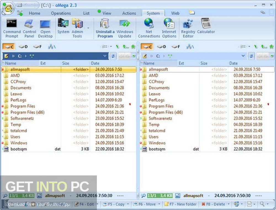Open the Actions ribbon tab
This screenshot has height=210, width=276.
coord(129,13)
